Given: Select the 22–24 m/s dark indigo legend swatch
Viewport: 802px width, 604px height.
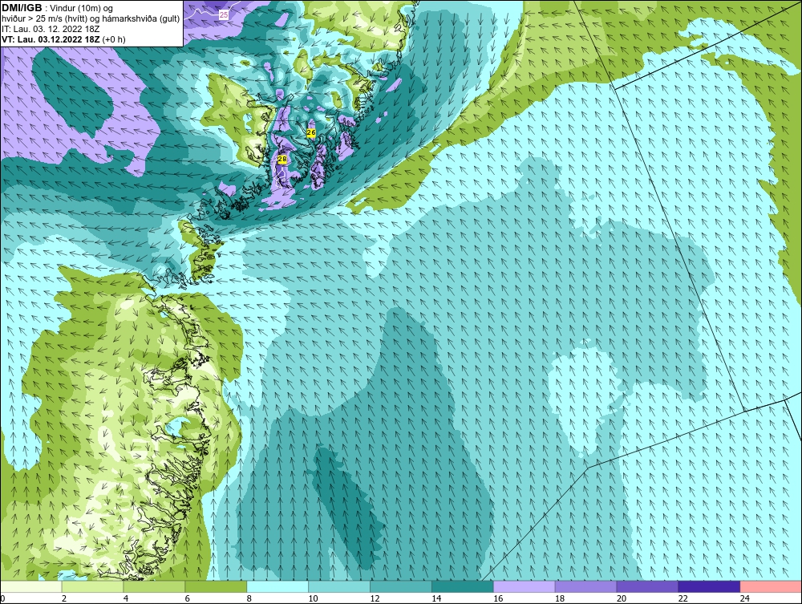Looking at the screenshot, I should tap(709, 586).
